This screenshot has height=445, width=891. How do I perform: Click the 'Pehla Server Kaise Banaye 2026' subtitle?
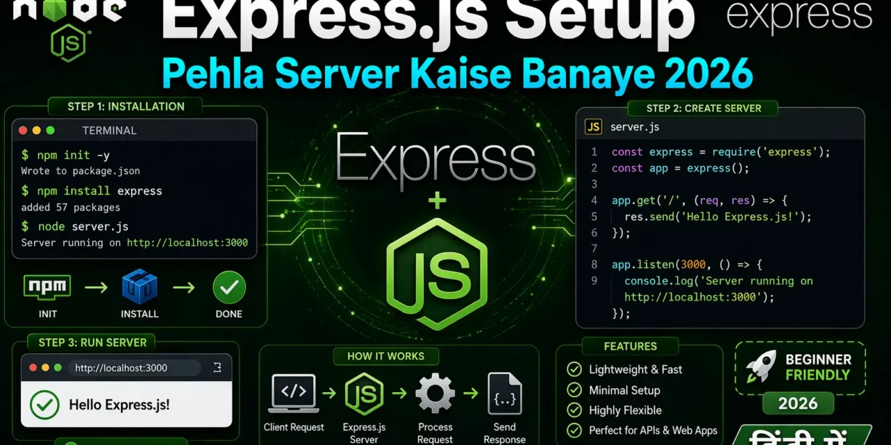[457, 74]
